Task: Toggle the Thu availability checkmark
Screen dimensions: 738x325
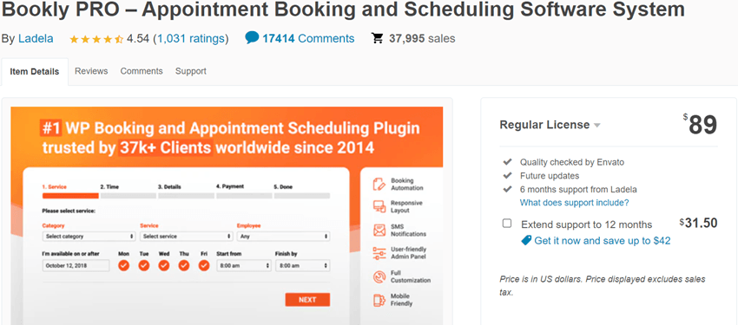Action: pyautogui.click(x=184, y=266)
